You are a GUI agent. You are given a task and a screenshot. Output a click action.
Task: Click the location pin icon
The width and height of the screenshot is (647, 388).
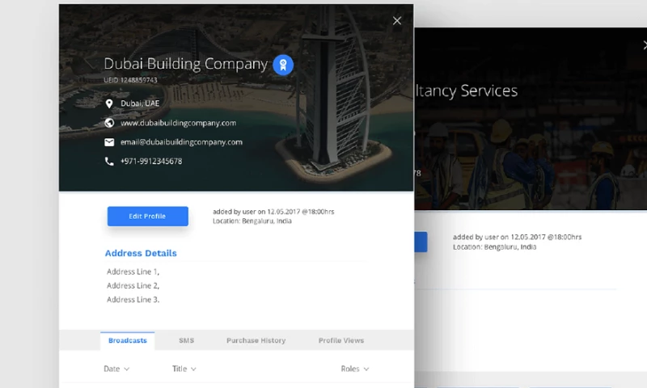(x=109, y=104)
